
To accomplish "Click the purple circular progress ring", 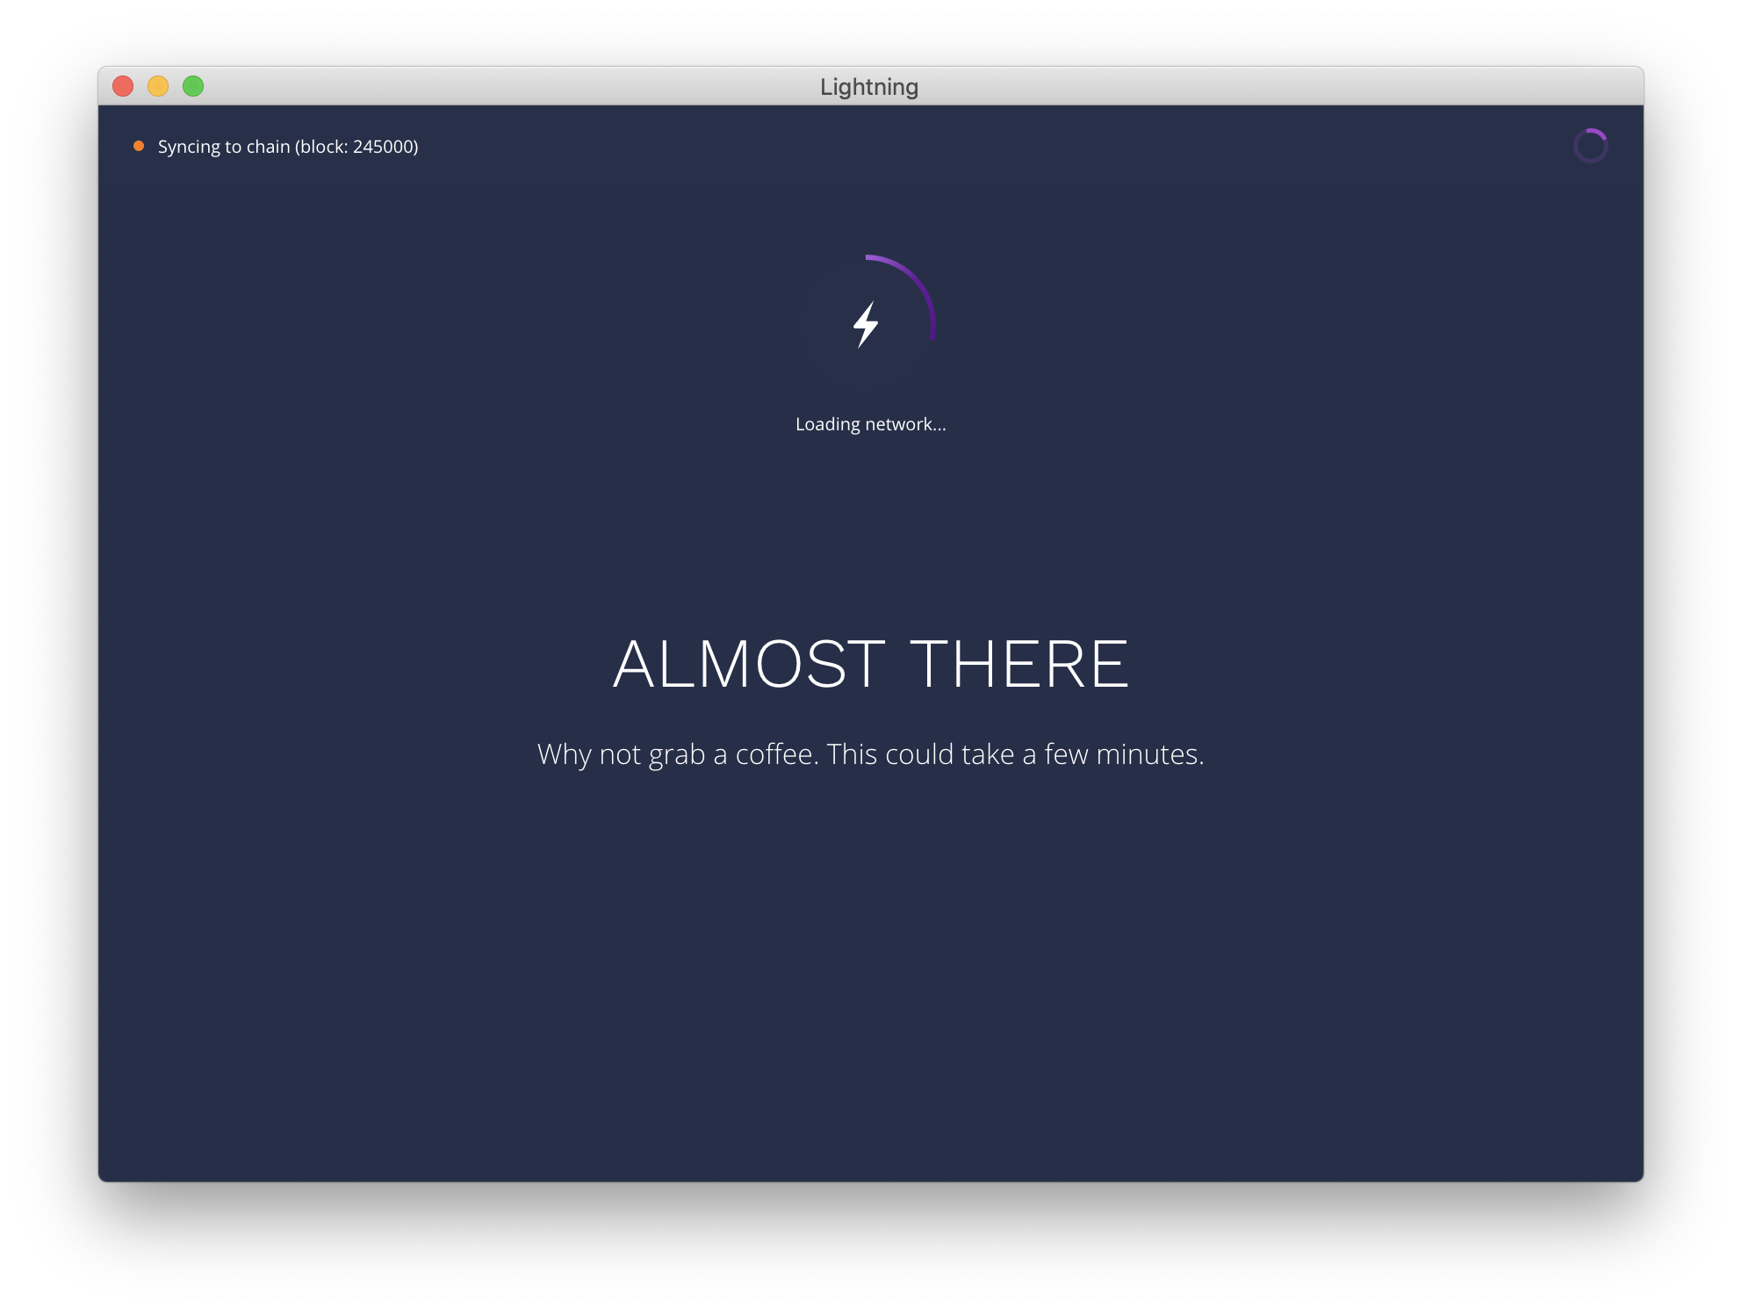I will pyautogui.click(x=867, y=323).
